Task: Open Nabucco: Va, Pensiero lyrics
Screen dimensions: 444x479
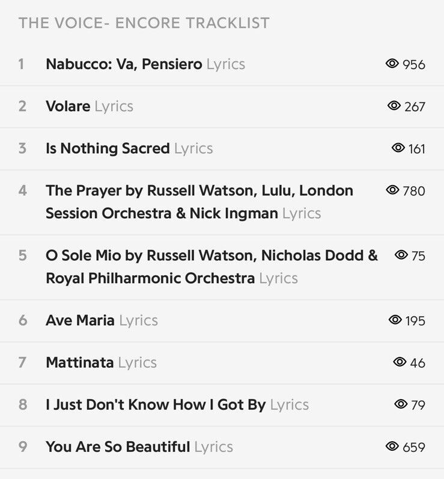Action: 145,64
